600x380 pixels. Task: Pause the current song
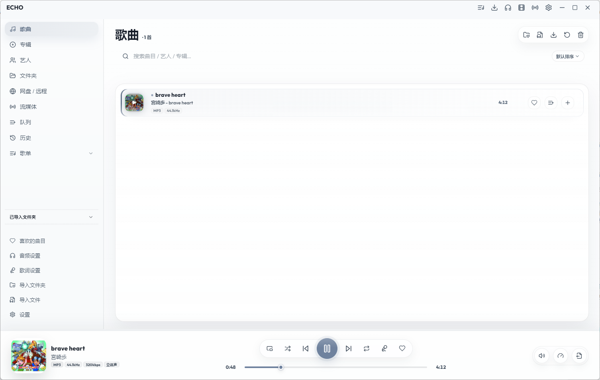327,349
